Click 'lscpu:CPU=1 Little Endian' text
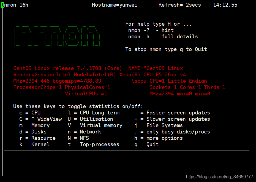The width and height of the screenshot is (256, 182). click(169, 81)
